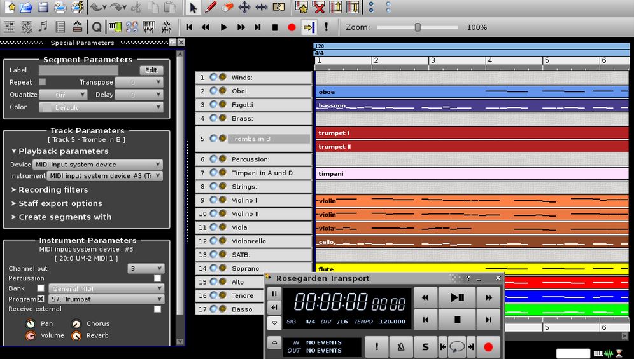Image resolution: width=634 pixels, height=359 pixels.
Task: Click the Solo S button in Transport window
Action: coord(425,347)
